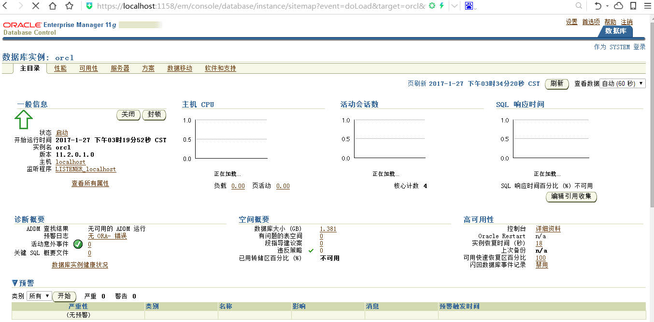Screen dimensions: 654x322
Task: Click the 开始 button next to 类别
Action: [64, 296]
